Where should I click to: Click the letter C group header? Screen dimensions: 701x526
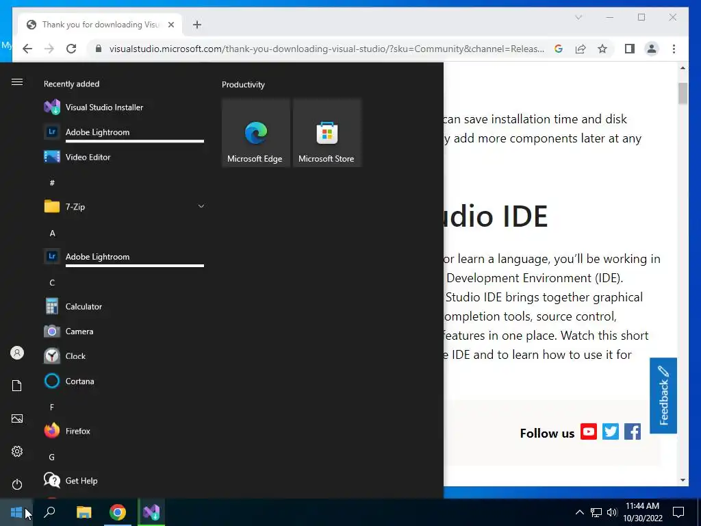(x=52, y=283)
